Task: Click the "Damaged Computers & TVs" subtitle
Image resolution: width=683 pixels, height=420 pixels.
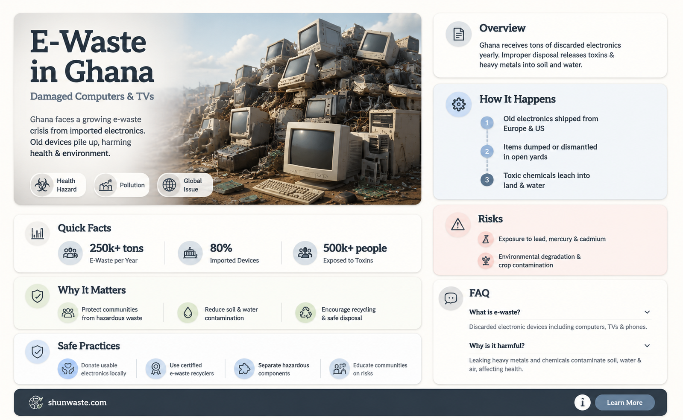Action: click(92, 96)
